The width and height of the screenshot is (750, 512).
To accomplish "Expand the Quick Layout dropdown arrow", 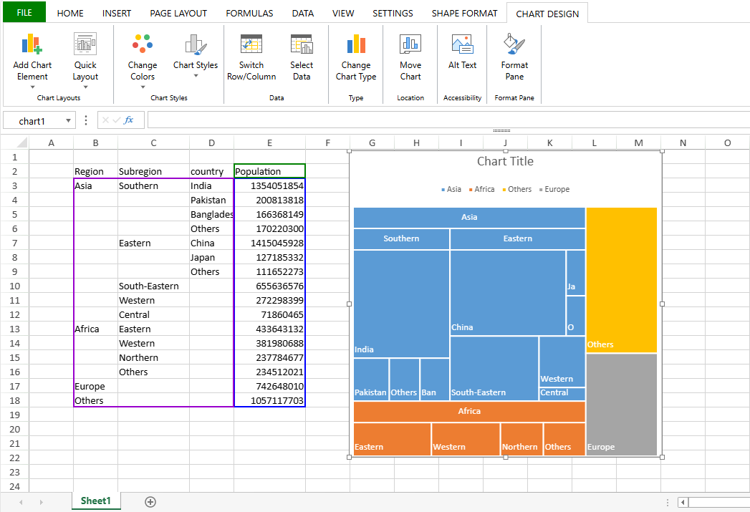I will pos(86,87).
